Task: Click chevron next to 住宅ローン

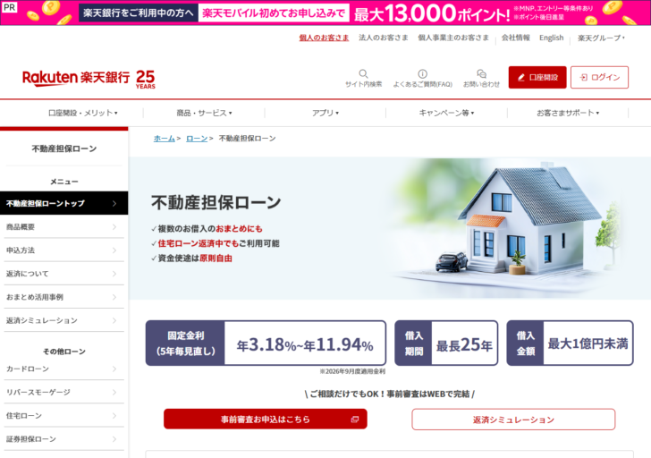Action: click(114, 416)
